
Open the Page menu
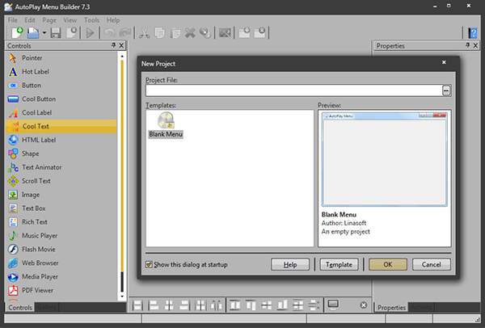[49, 20]
